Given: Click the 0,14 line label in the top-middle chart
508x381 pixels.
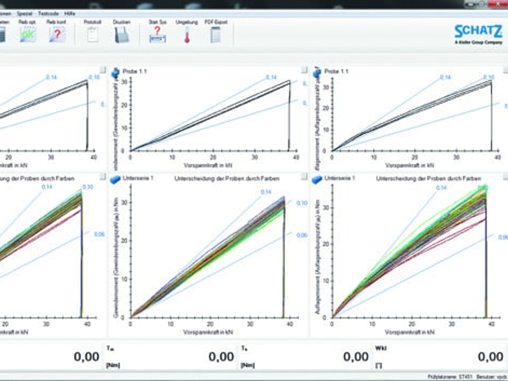Looking at the screenshot, I should click(x=271, y=77).
